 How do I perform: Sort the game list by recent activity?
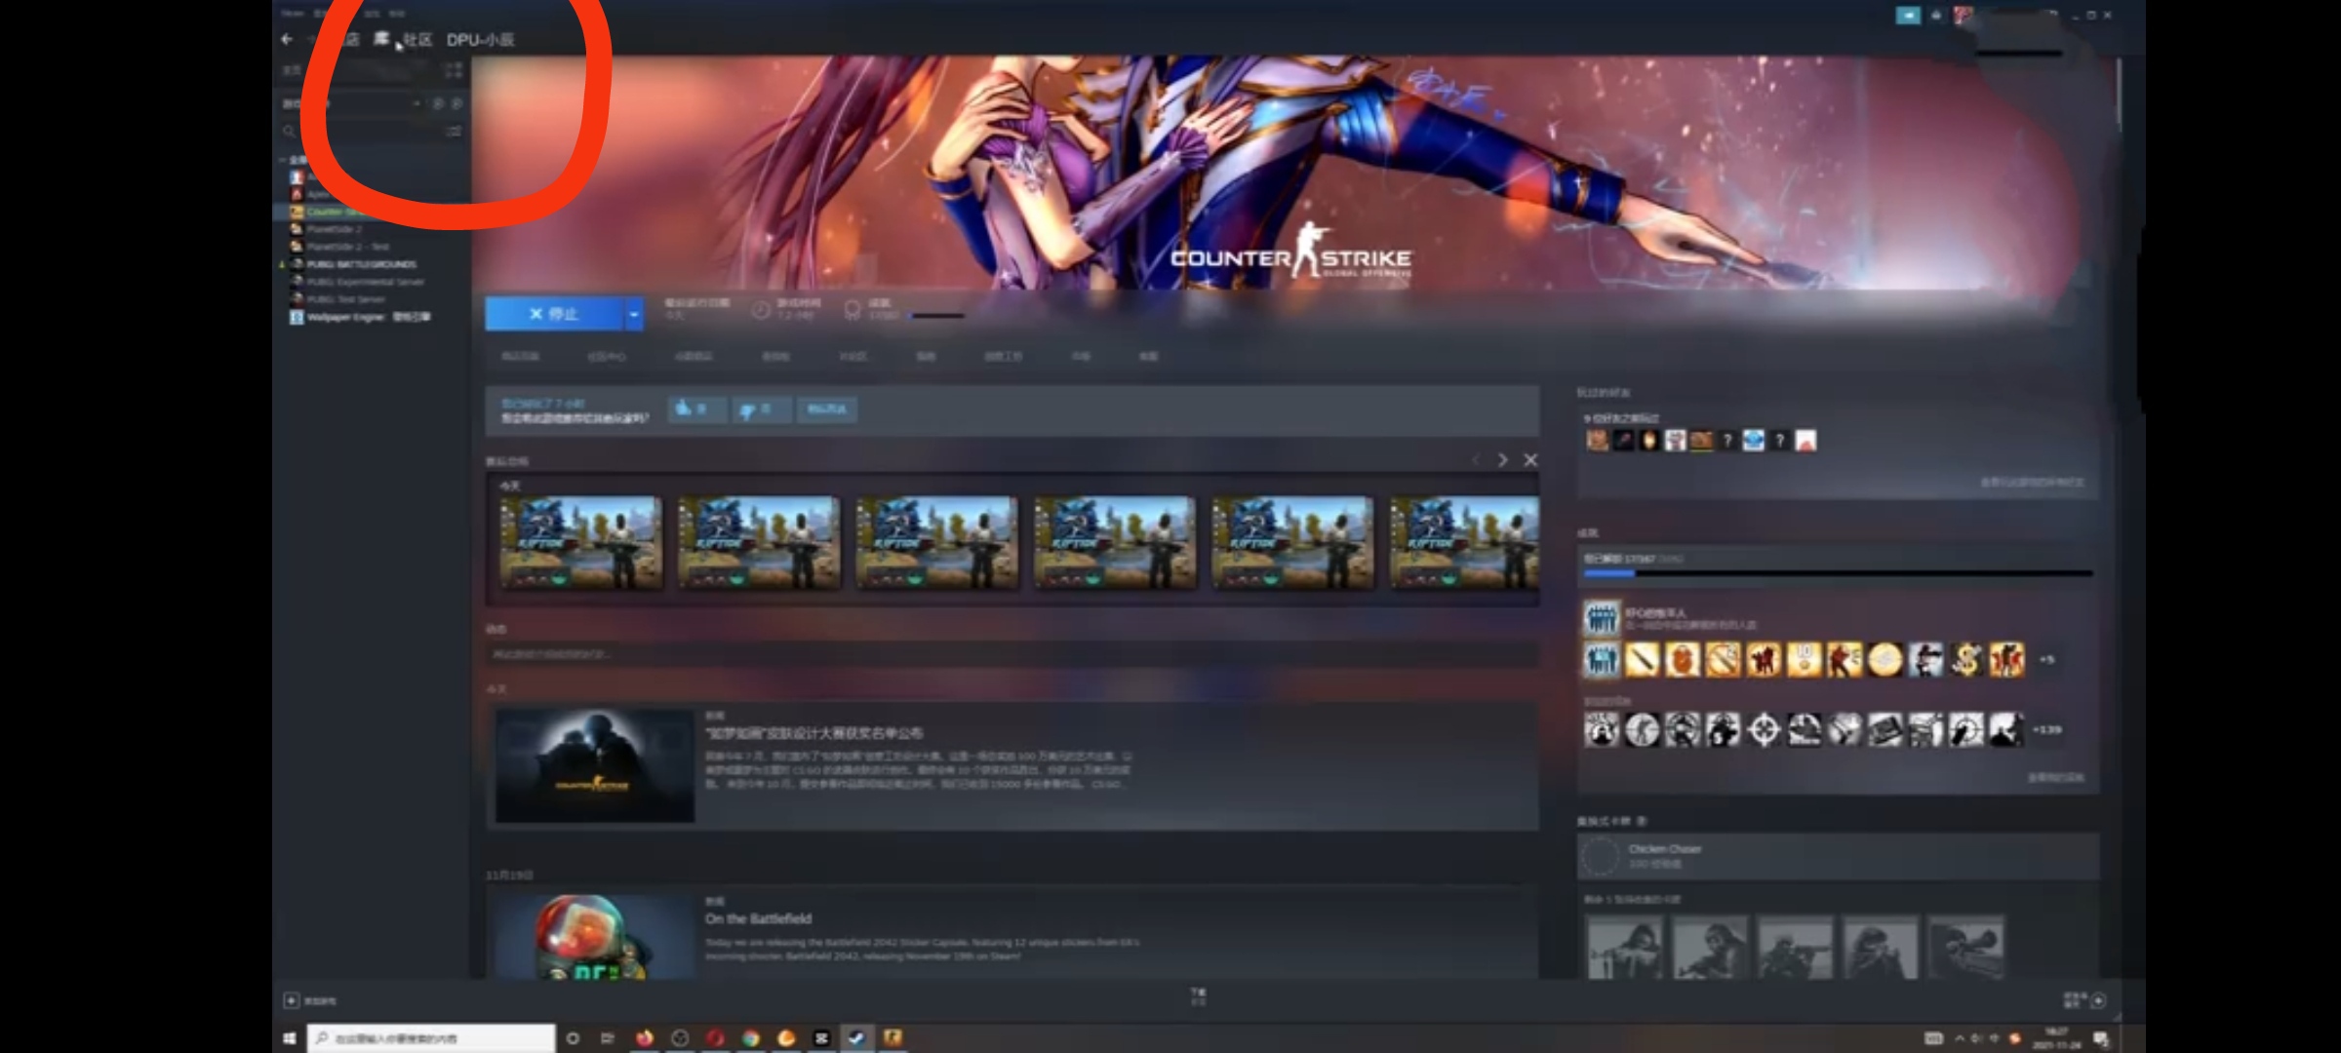pyautogui.click(x=438, y=103)
